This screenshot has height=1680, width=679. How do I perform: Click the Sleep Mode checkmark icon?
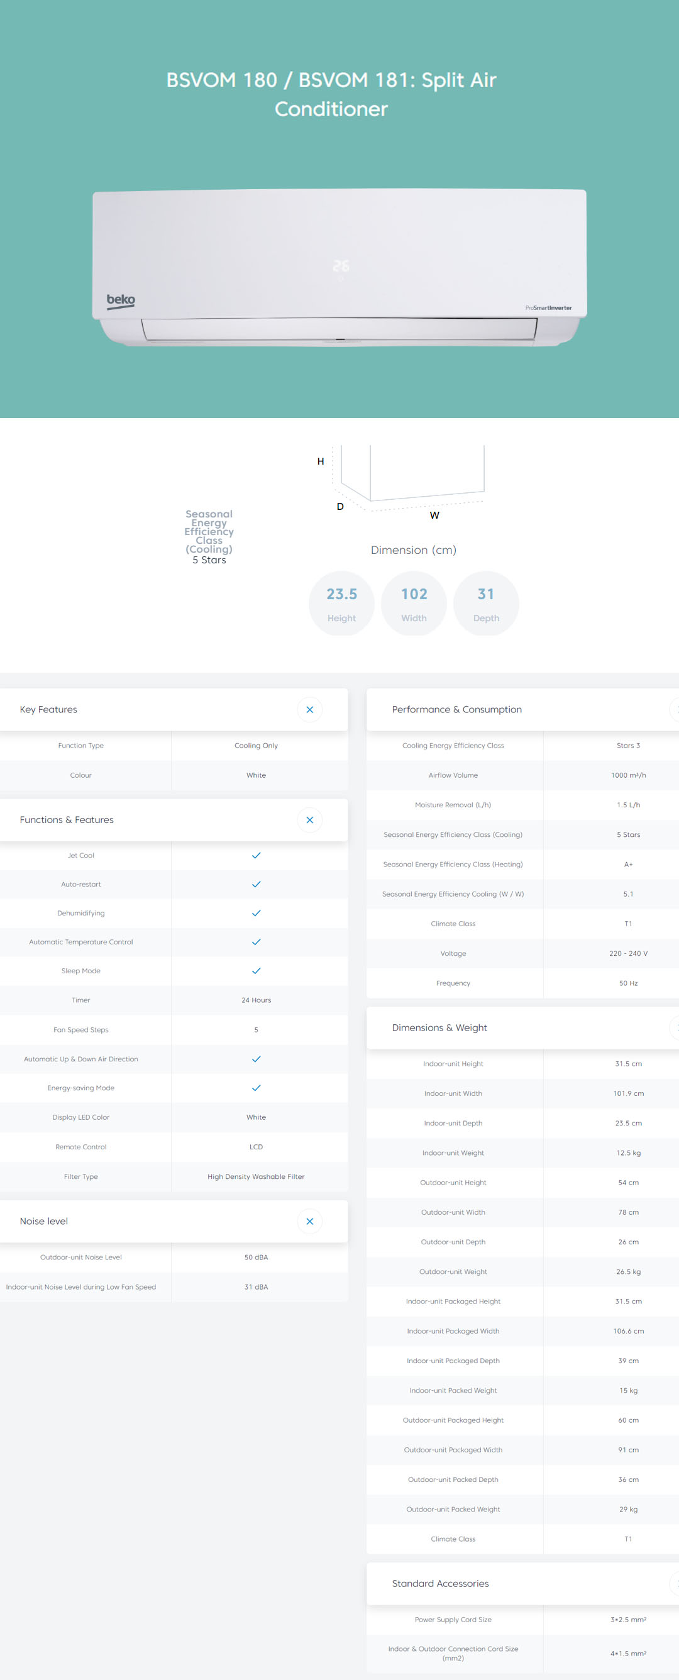256,970
